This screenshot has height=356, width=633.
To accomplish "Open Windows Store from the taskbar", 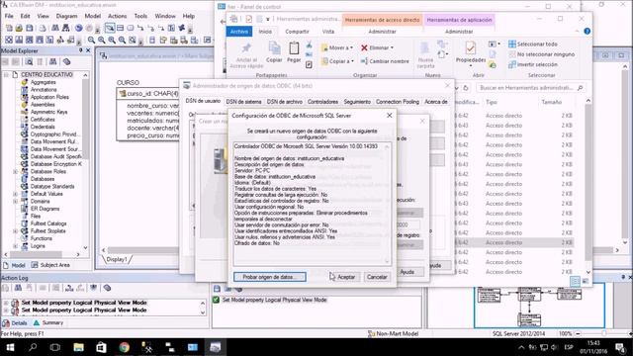I will [101, 347].
